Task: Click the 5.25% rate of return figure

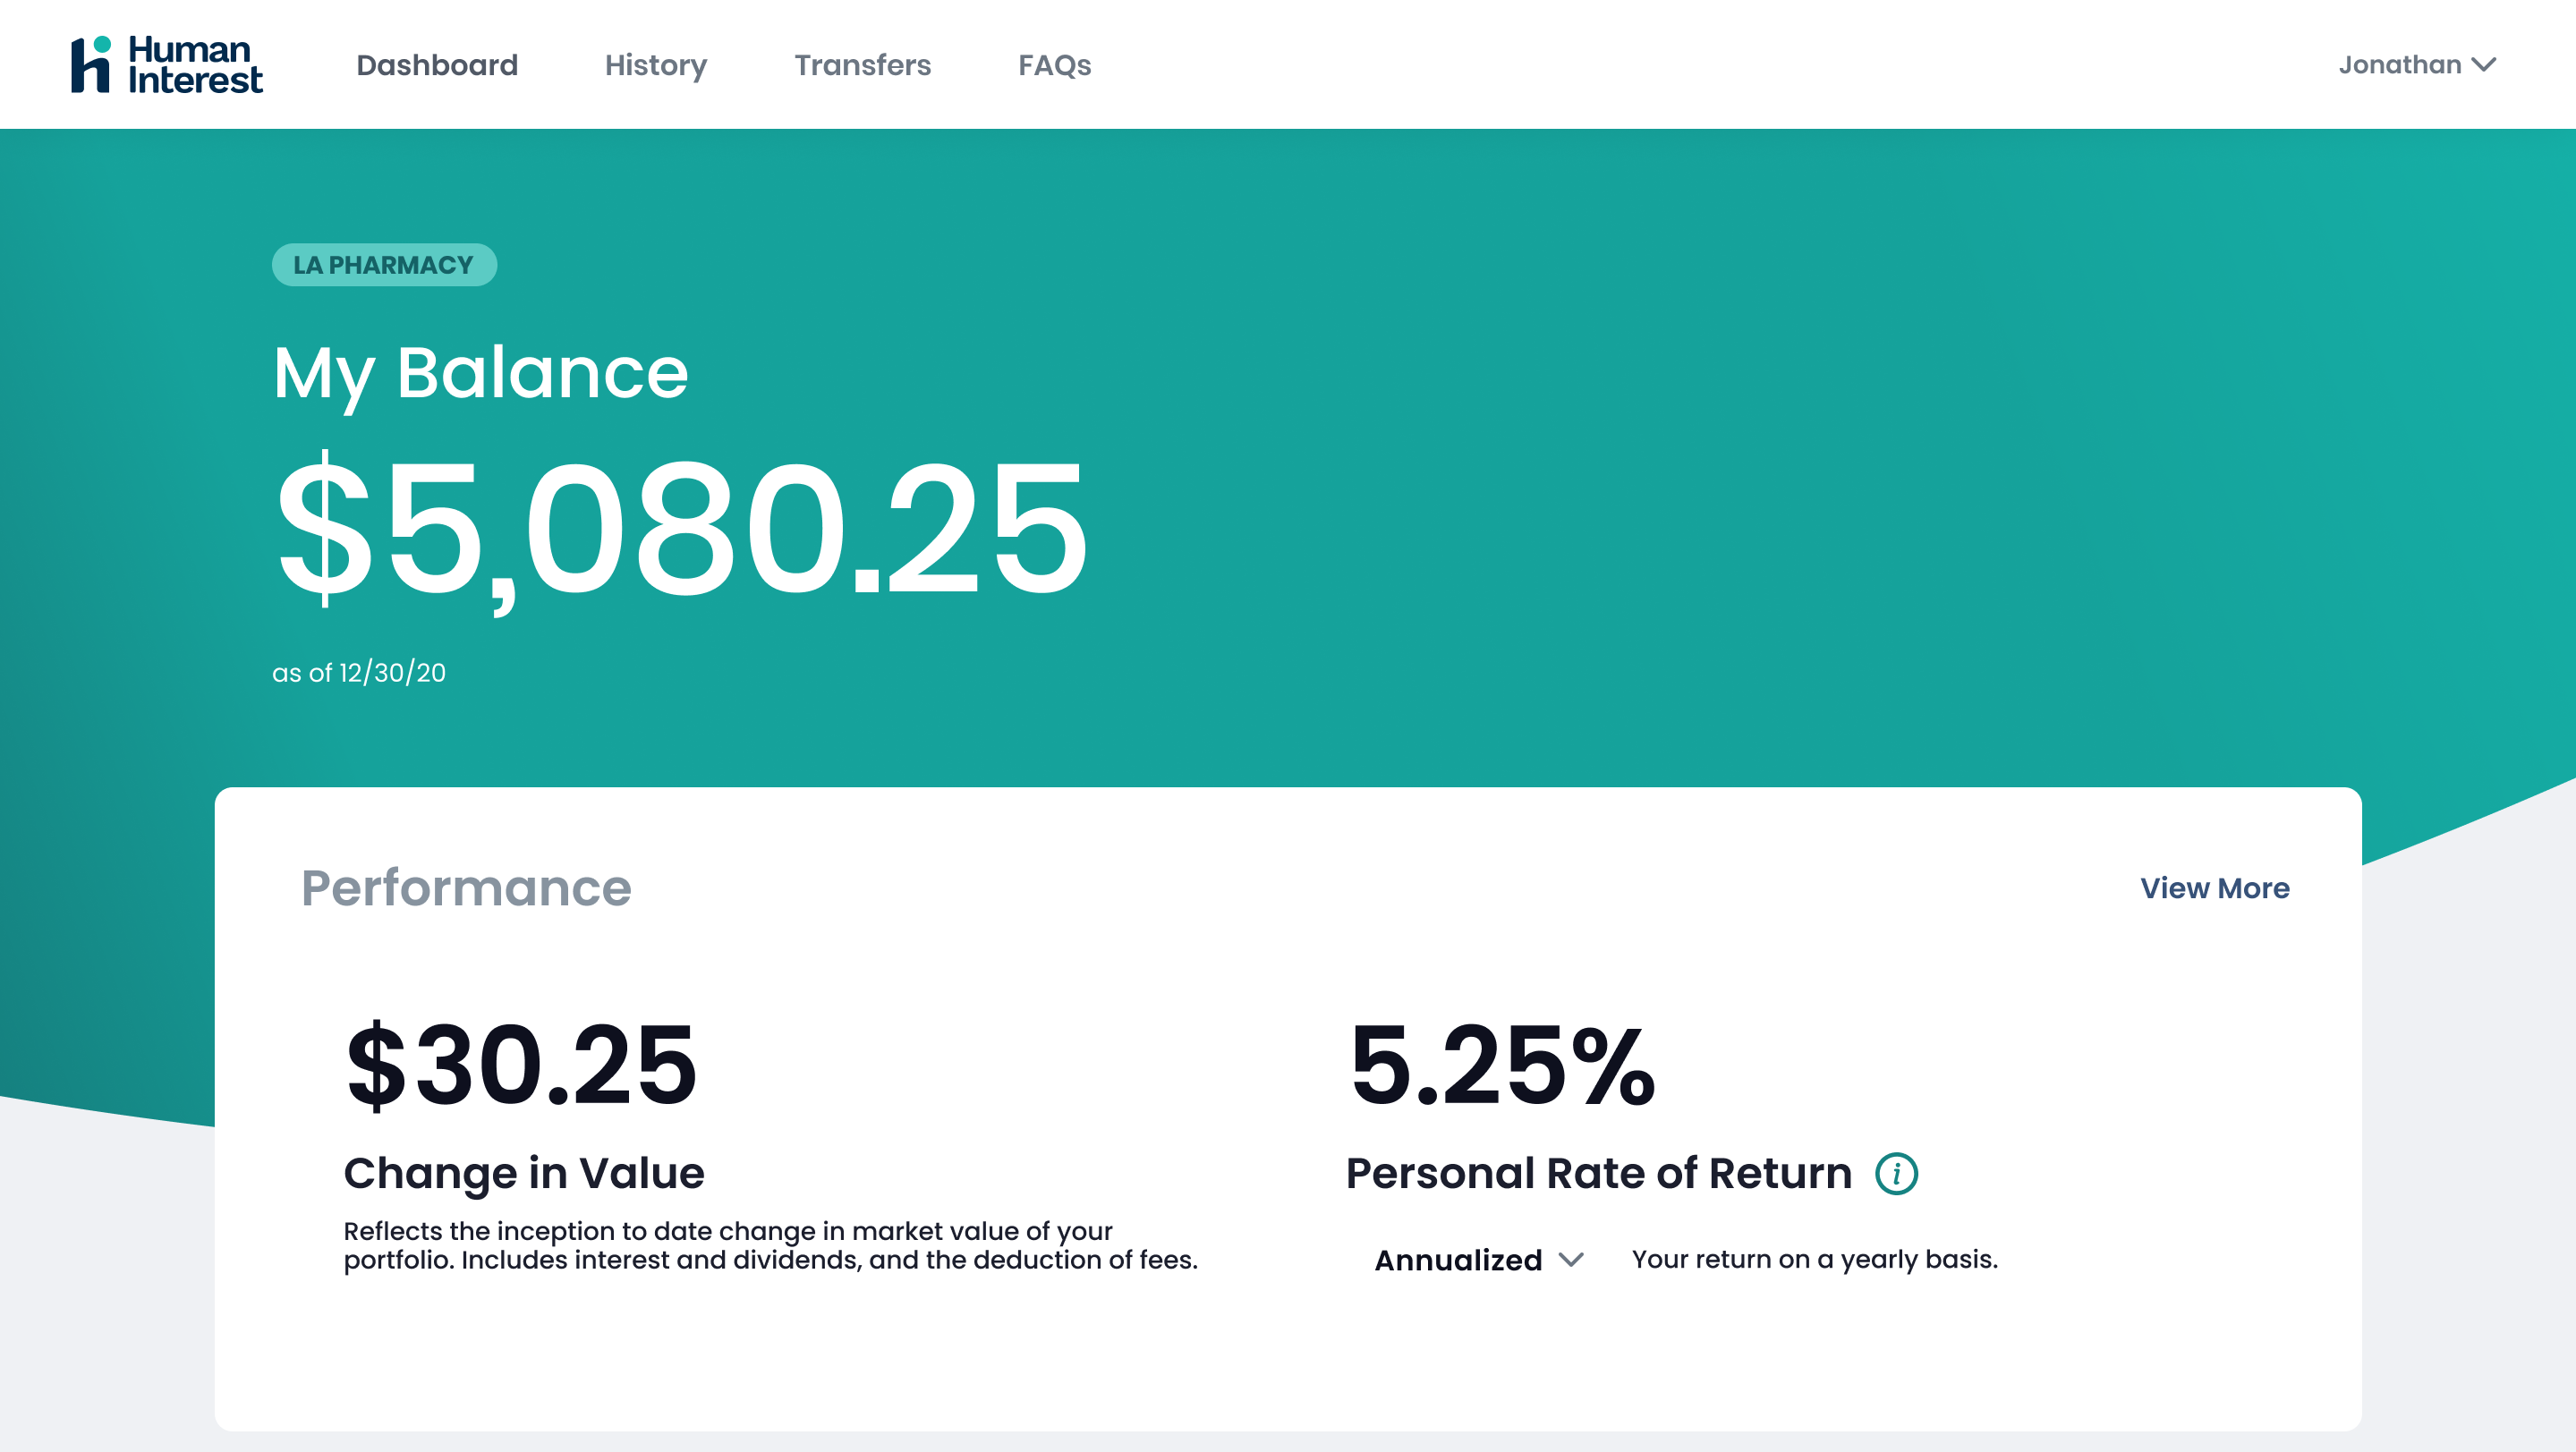Action: pyautogui.click(x=1502, y=1066)
